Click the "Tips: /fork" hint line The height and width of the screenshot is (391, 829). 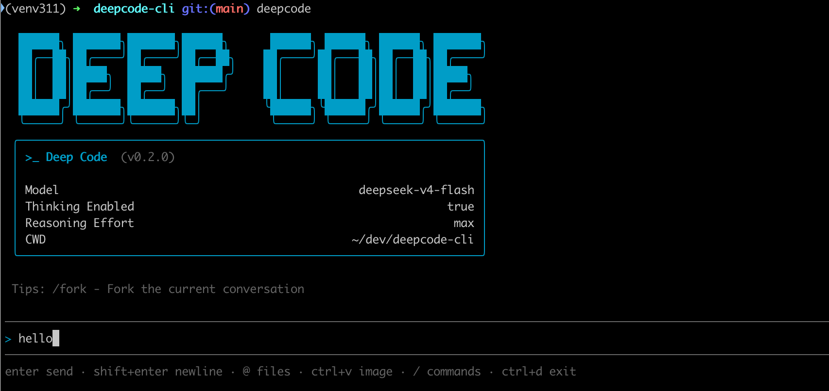[158, 289]
